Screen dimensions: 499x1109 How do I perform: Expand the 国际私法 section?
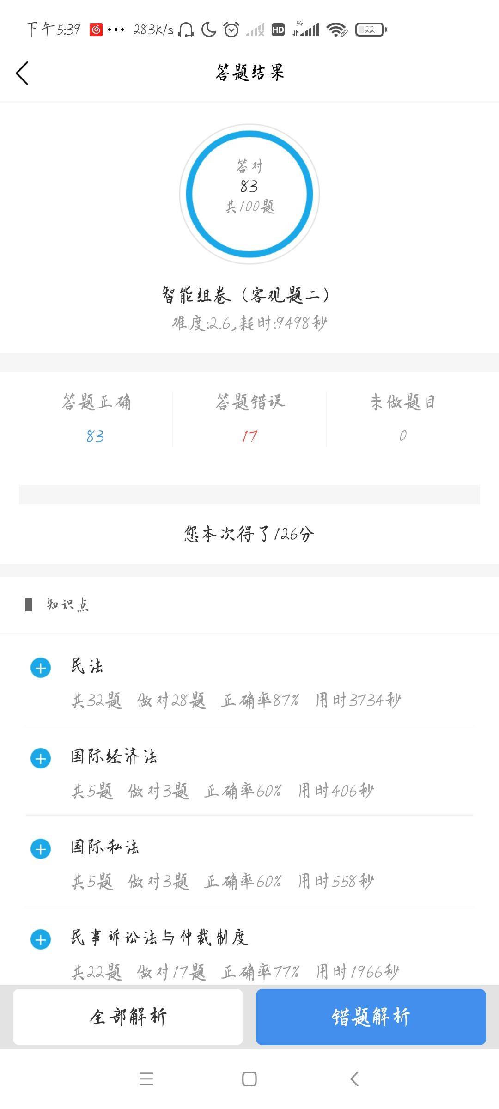pos(41,849)
